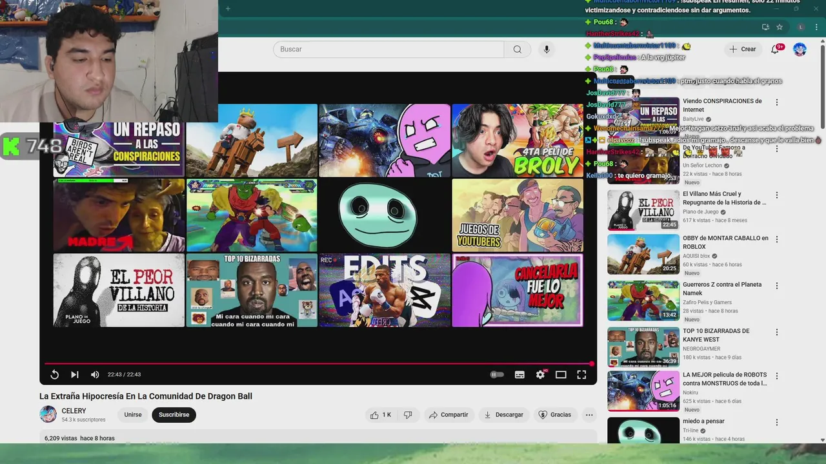The width and height of the screenshot is (826, 464).
Task: Open more actions menu below video
Action: pyautogui.click(x=589, y=415)
